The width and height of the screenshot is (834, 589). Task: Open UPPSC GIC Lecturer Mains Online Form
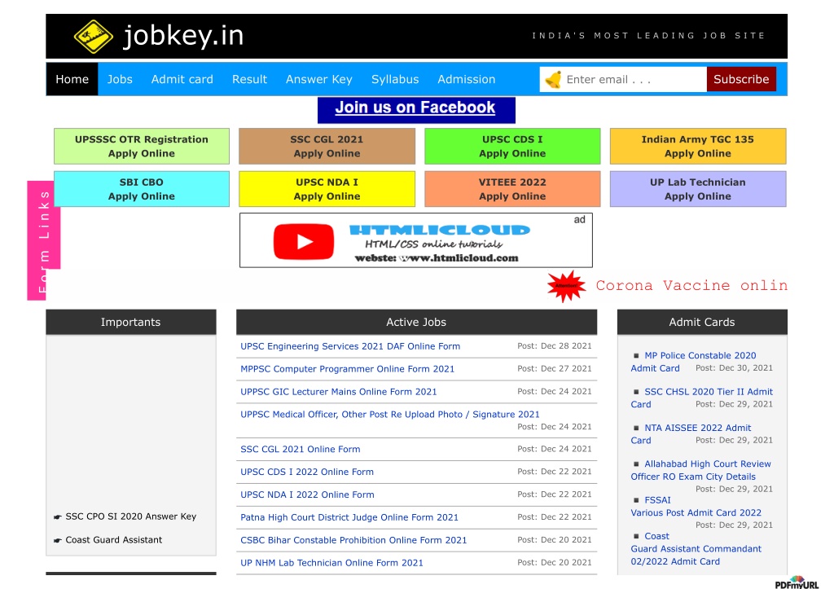pos(338,392)
